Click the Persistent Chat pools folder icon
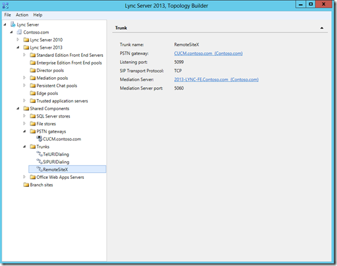The height and width of the screenshot is (266, 337). tap(32, 86)
